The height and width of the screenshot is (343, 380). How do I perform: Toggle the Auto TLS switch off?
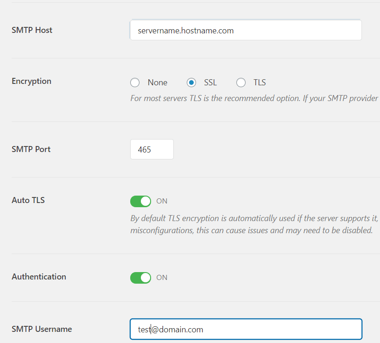tap(140, 201)
